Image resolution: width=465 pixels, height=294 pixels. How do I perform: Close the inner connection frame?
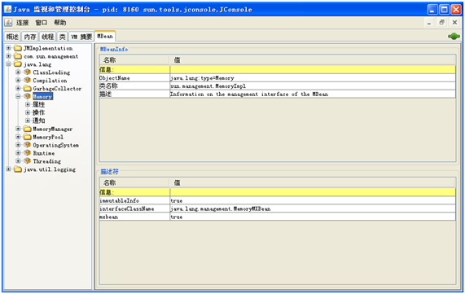[x=454, y=23]
